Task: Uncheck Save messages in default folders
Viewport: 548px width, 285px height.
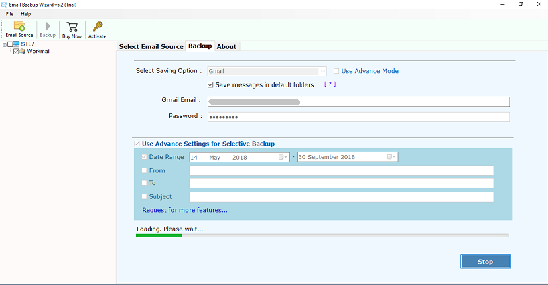Action: (x=210, y=85)
